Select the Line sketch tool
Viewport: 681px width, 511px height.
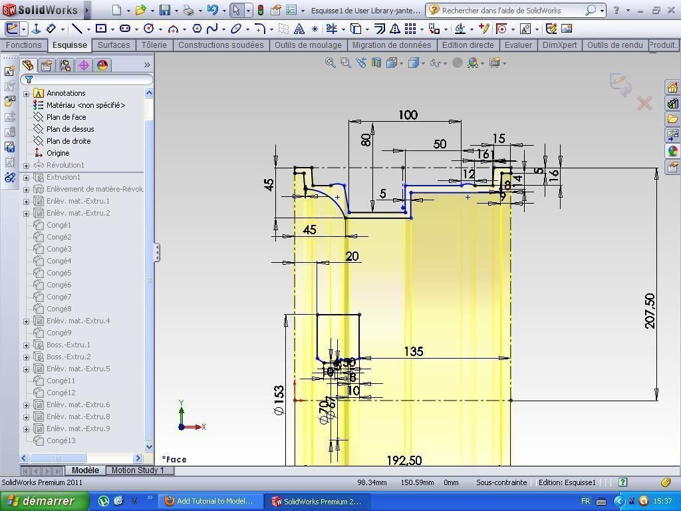point(77,29)
